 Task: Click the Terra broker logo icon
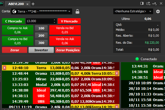tap(14, 11)
